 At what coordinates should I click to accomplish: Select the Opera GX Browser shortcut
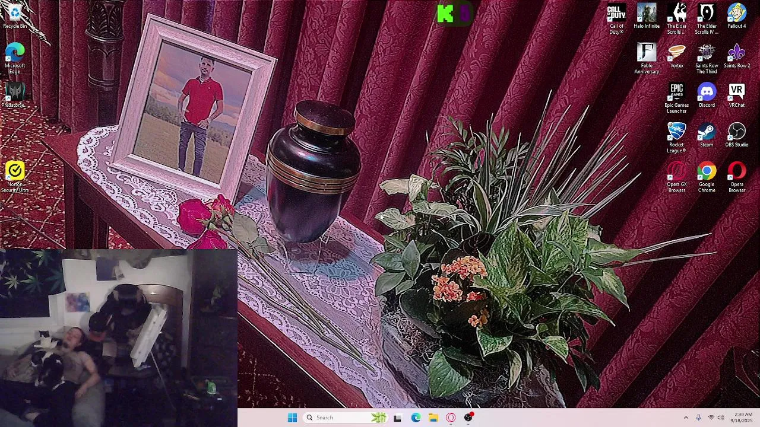point(677,177)
